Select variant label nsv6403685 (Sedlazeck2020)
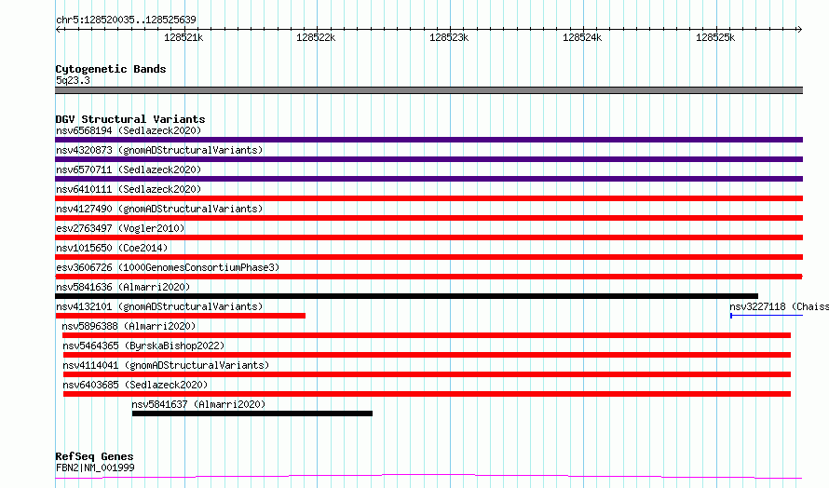The width and height of the screenshot is (829, 488). pyautogui.click(x=135, y=385)
